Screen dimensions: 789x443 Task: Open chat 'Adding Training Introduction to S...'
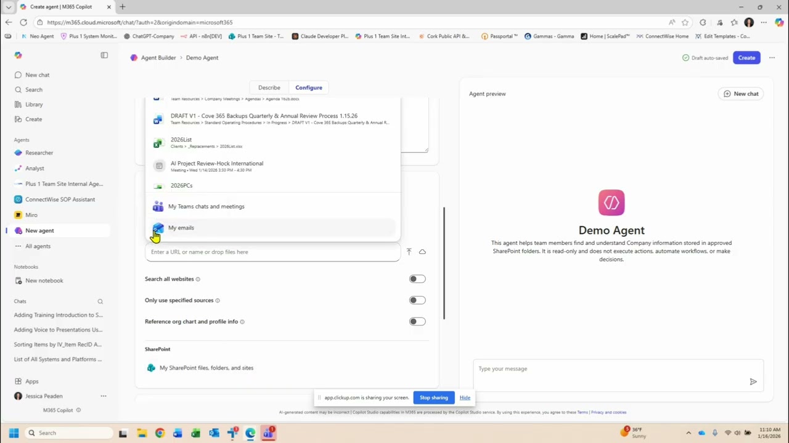[x=59, y=315]
